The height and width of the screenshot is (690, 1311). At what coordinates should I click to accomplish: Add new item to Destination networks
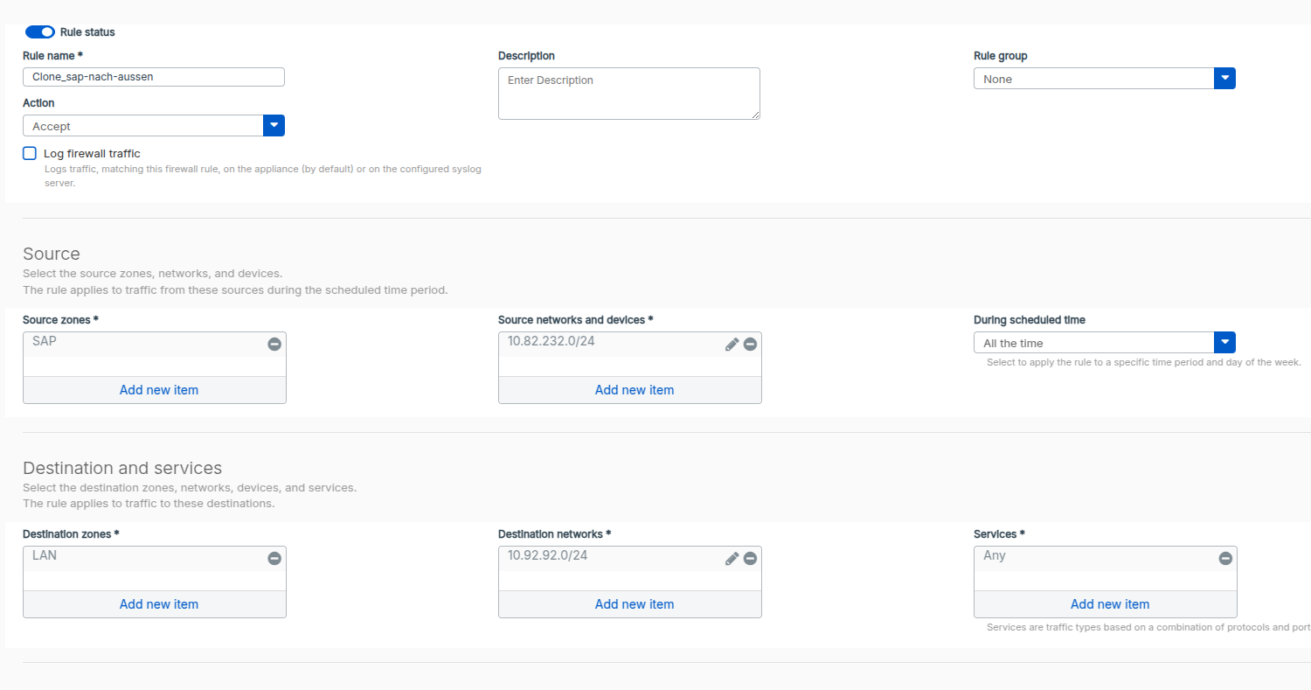634,604
